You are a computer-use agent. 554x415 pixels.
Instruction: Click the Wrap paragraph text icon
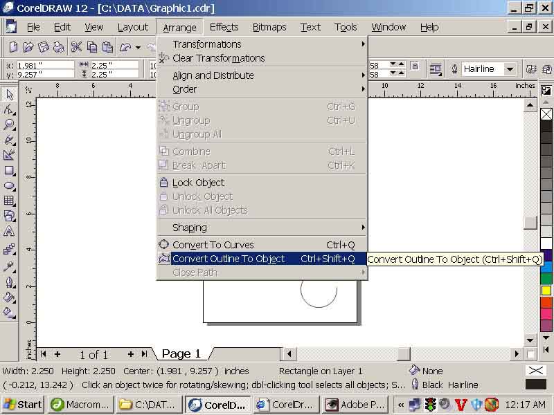pyautogui.click(x=436, y=69)
